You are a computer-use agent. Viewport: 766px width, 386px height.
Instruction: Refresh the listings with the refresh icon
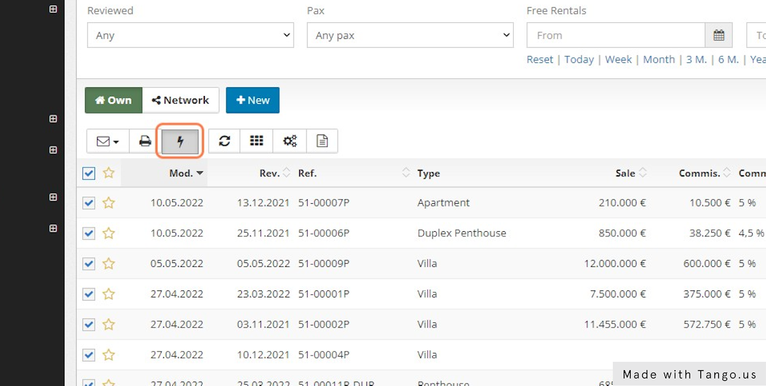click(224, 141)
